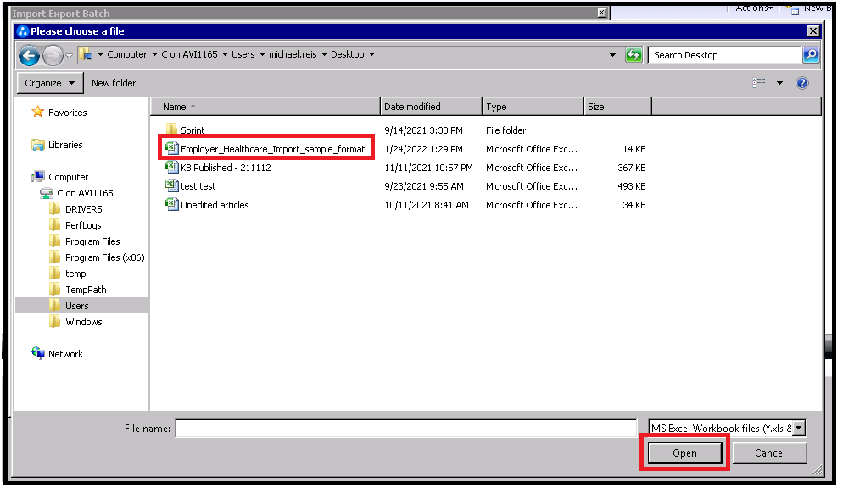Change the view with view icon
The height and width of the screenshot is (487, 843).
758,83
